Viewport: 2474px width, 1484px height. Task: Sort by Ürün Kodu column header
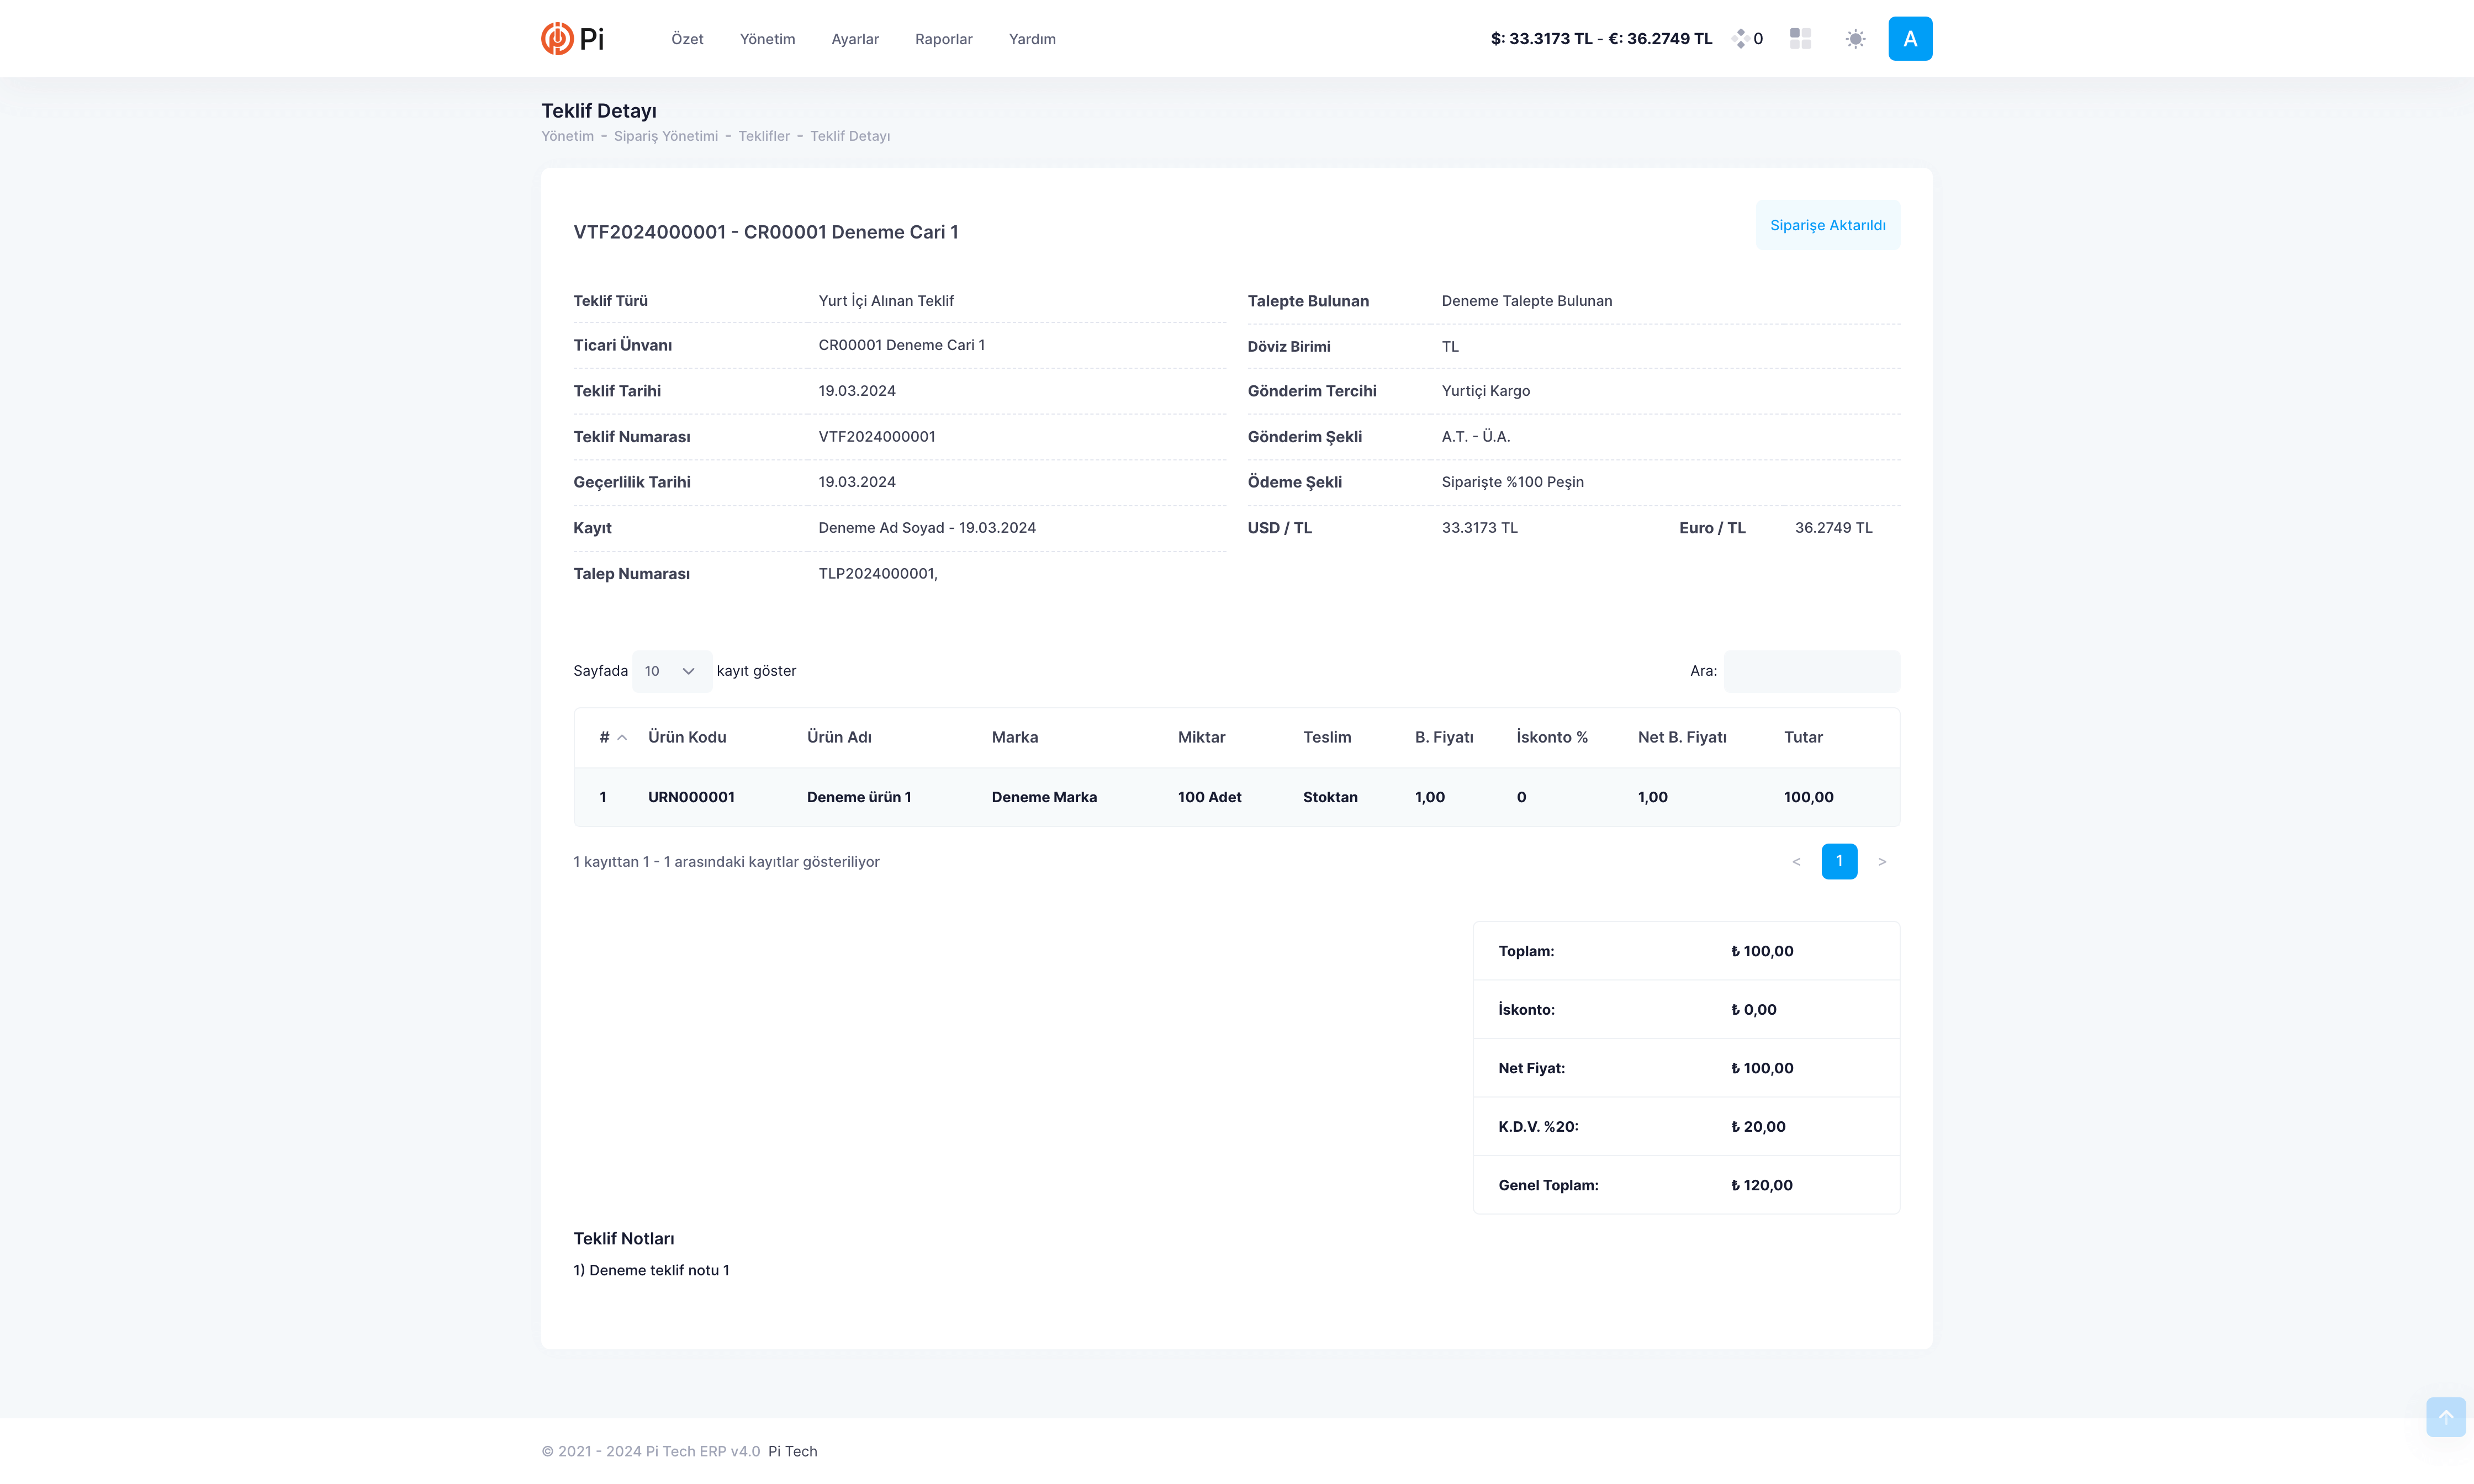point(687,737)
